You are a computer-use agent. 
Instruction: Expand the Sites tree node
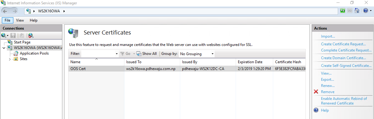click(10, 59)
